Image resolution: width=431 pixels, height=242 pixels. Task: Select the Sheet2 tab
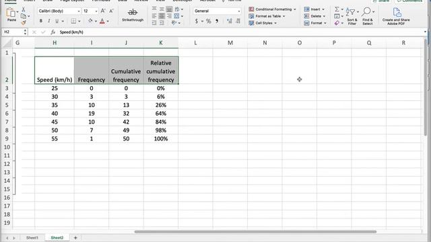pos(57,237)
